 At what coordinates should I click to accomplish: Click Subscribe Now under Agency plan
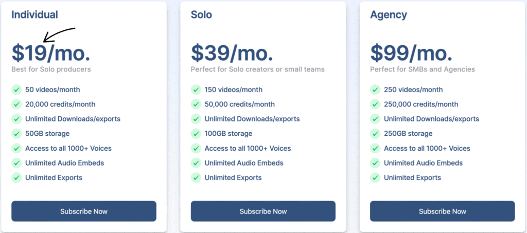coord(442,211)
